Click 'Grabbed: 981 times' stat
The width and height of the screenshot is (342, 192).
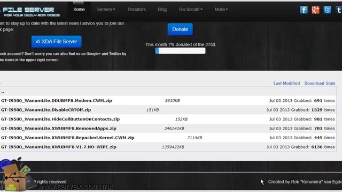pyautogui.click(x=314, y=119)
